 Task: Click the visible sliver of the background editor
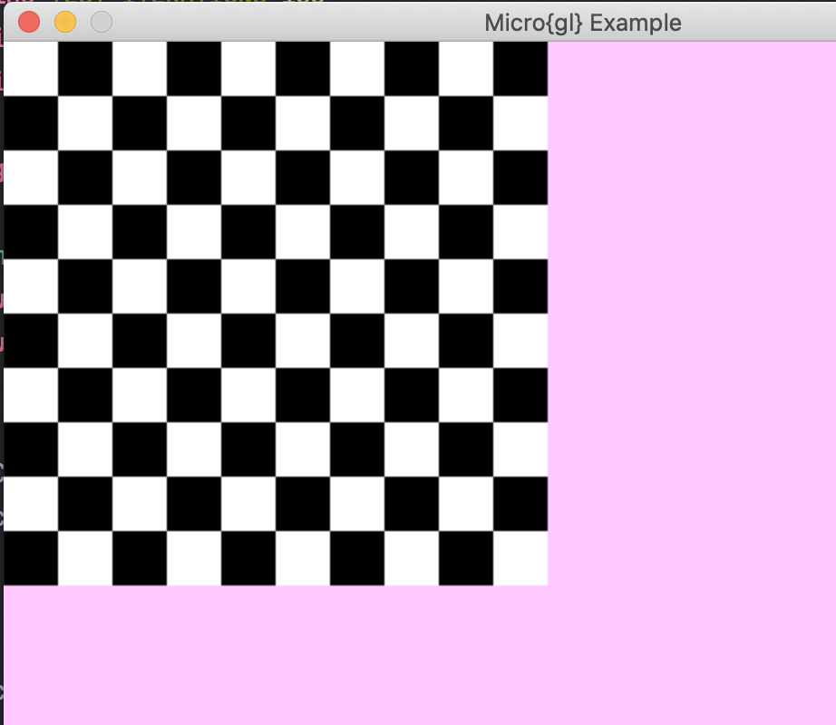coord(2,362)
